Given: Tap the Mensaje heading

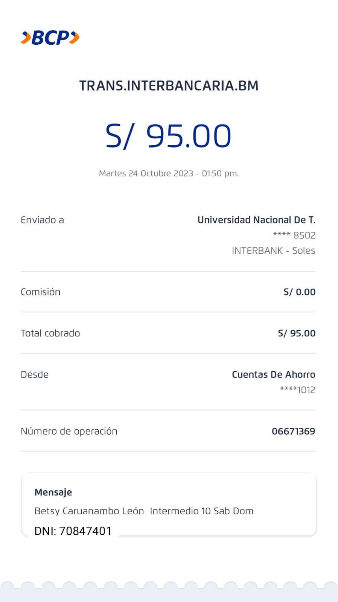Looking at the screenshot, I should coord(53,493).
